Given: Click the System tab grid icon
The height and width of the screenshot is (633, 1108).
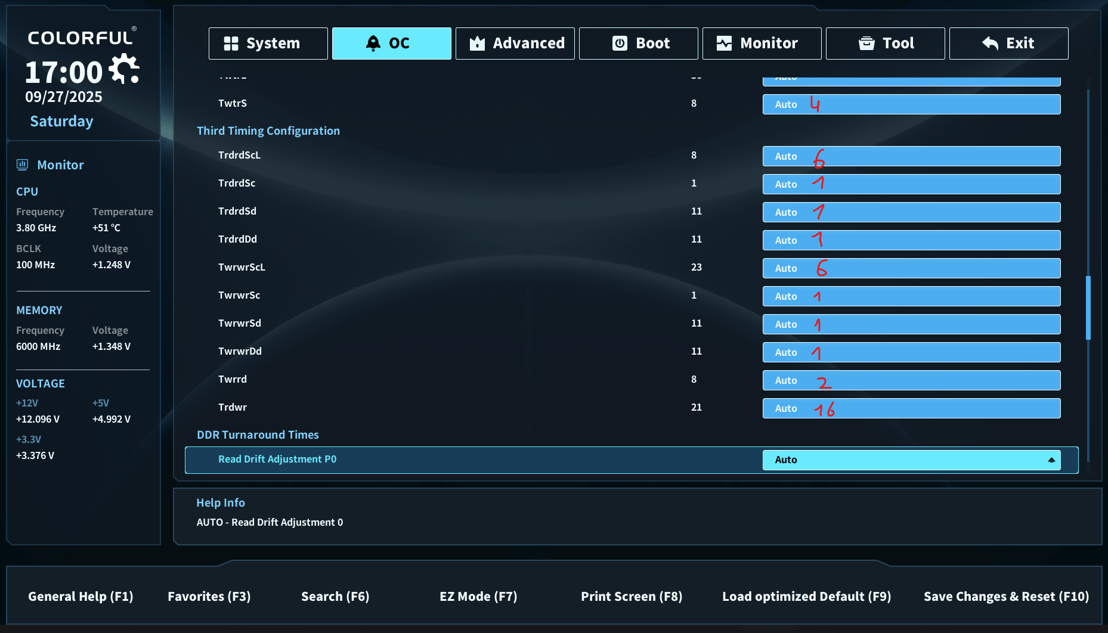Looking at the screenshot, I should 231,44.
